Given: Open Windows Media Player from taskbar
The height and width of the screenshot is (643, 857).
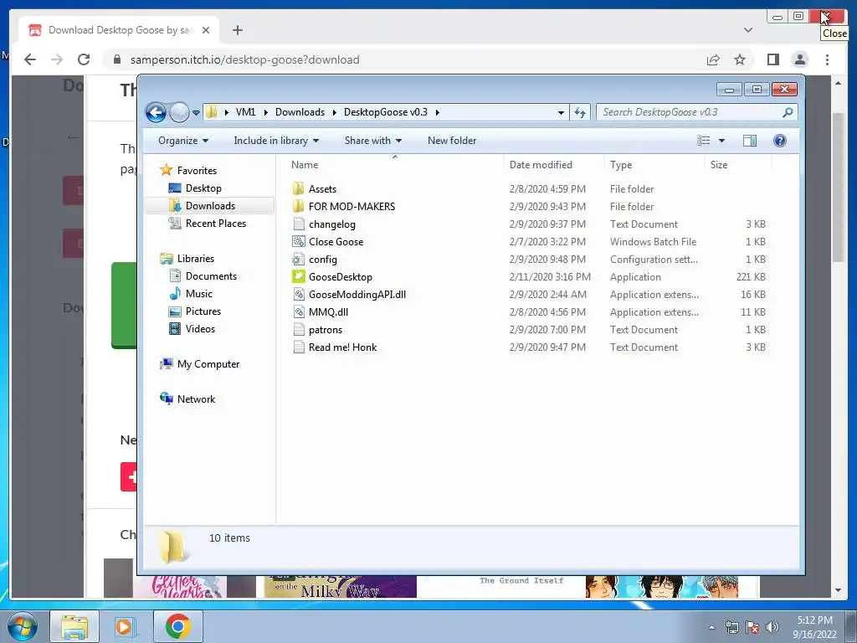Looking at the screenshot, I should tap(126, 626).
